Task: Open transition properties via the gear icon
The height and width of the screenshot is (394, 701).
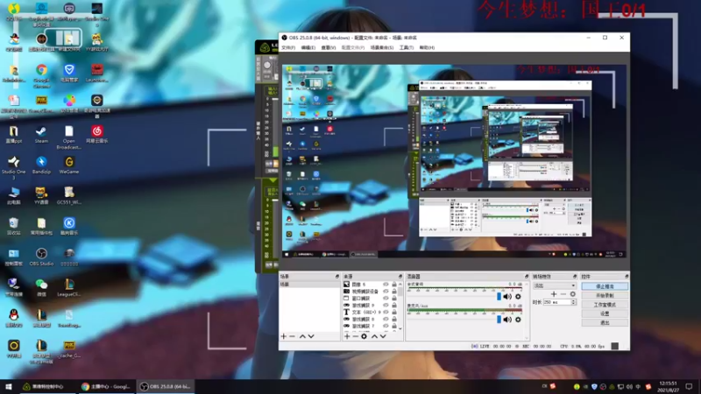Action: (x=573, y=294)
